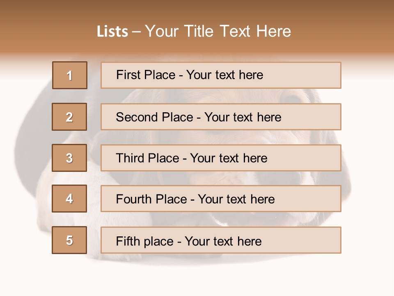Viewport: 394px width, 296px height.
Task: Select the number 2 box
Action: tap(69, 117)
